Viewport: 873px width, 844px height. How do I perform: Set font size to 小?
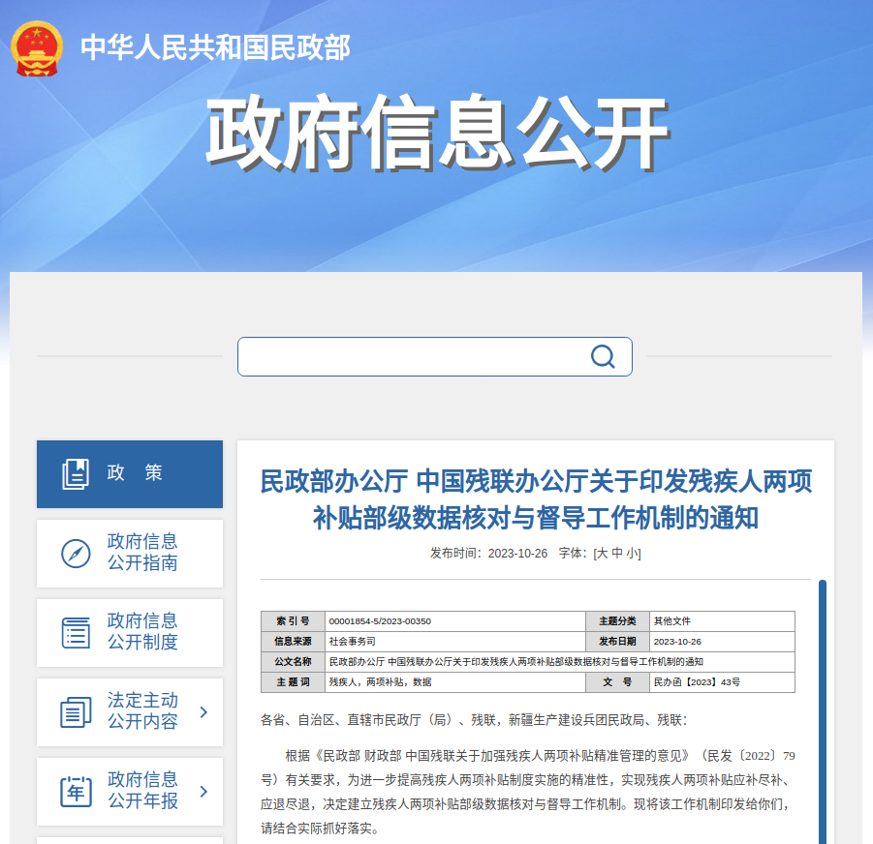pos(632,554)
